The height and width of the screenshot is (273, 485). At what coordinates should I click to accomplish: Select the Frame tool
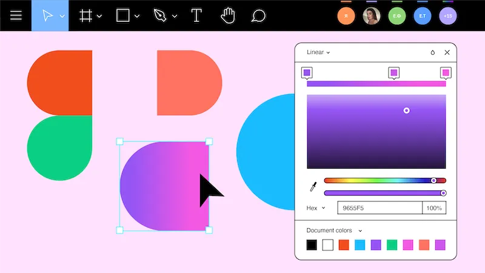click(x=85, y=16)
